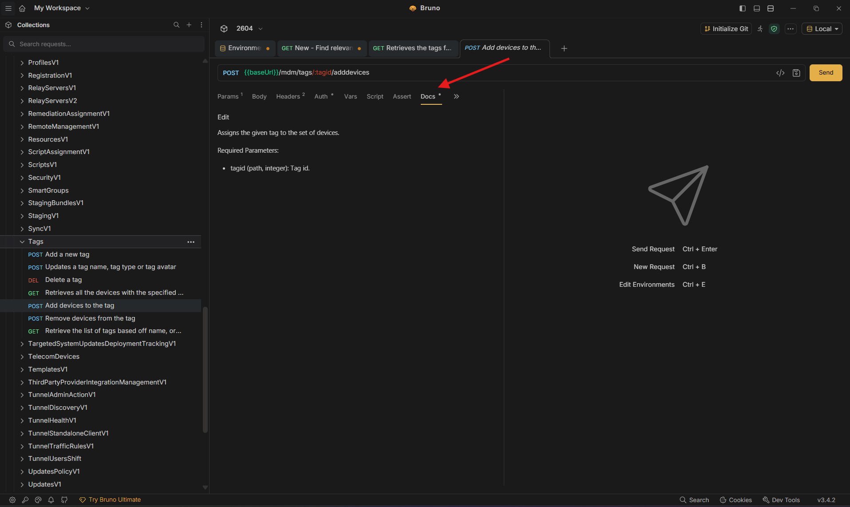
Task: Open the 'New - Find relevan' request tab
Action: point(321,48)
